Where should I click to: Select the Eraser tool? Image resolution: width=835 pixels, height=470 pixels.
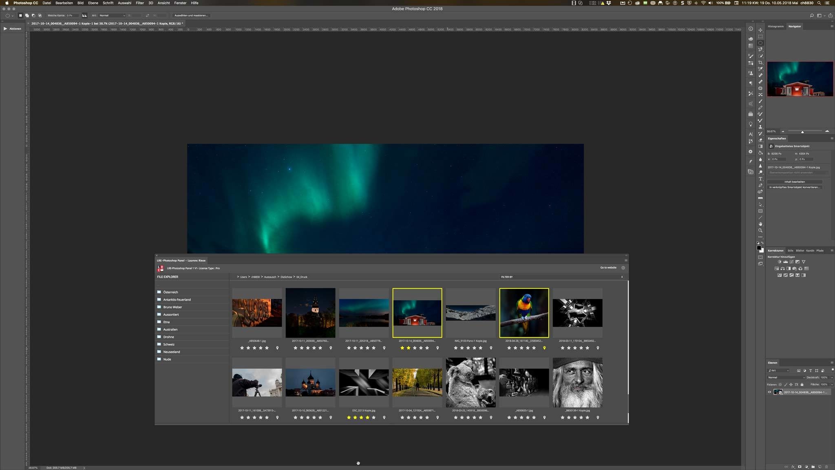760,140
